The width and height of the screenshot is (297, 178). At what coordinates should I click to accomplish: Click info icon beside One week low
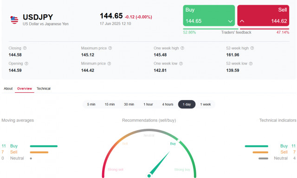[181, 64]
